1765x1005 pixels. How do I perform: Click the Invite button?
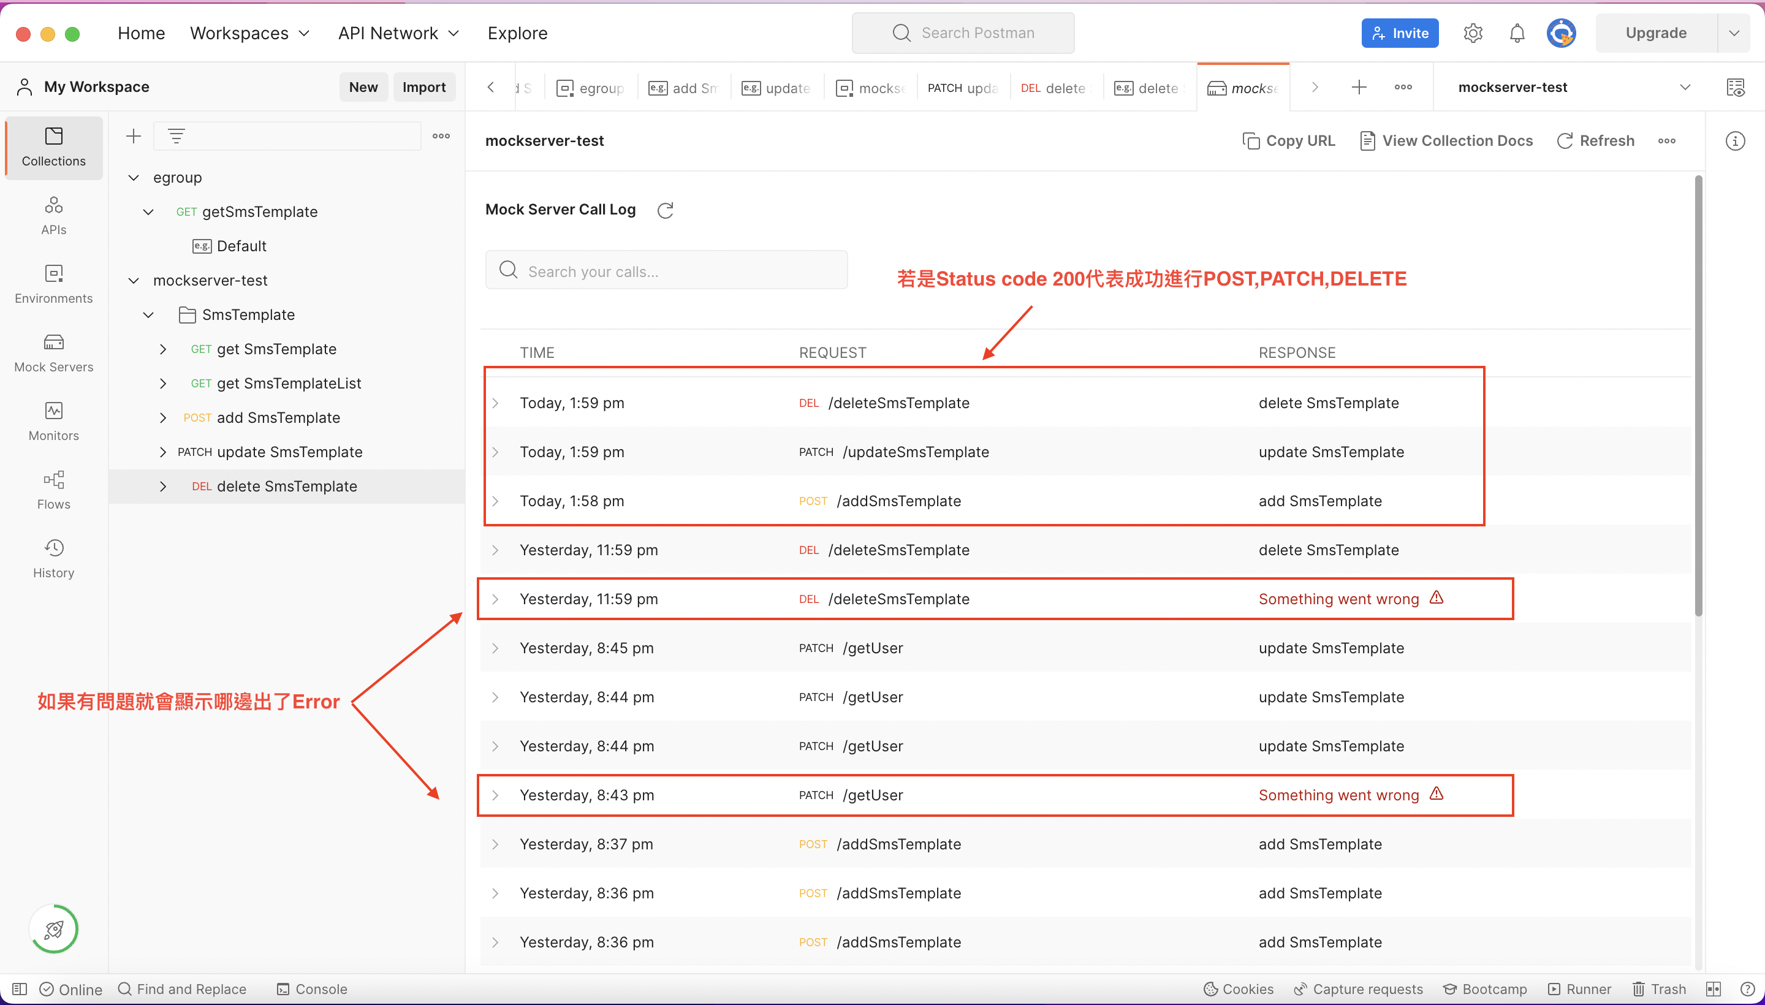click(1400, 32)
